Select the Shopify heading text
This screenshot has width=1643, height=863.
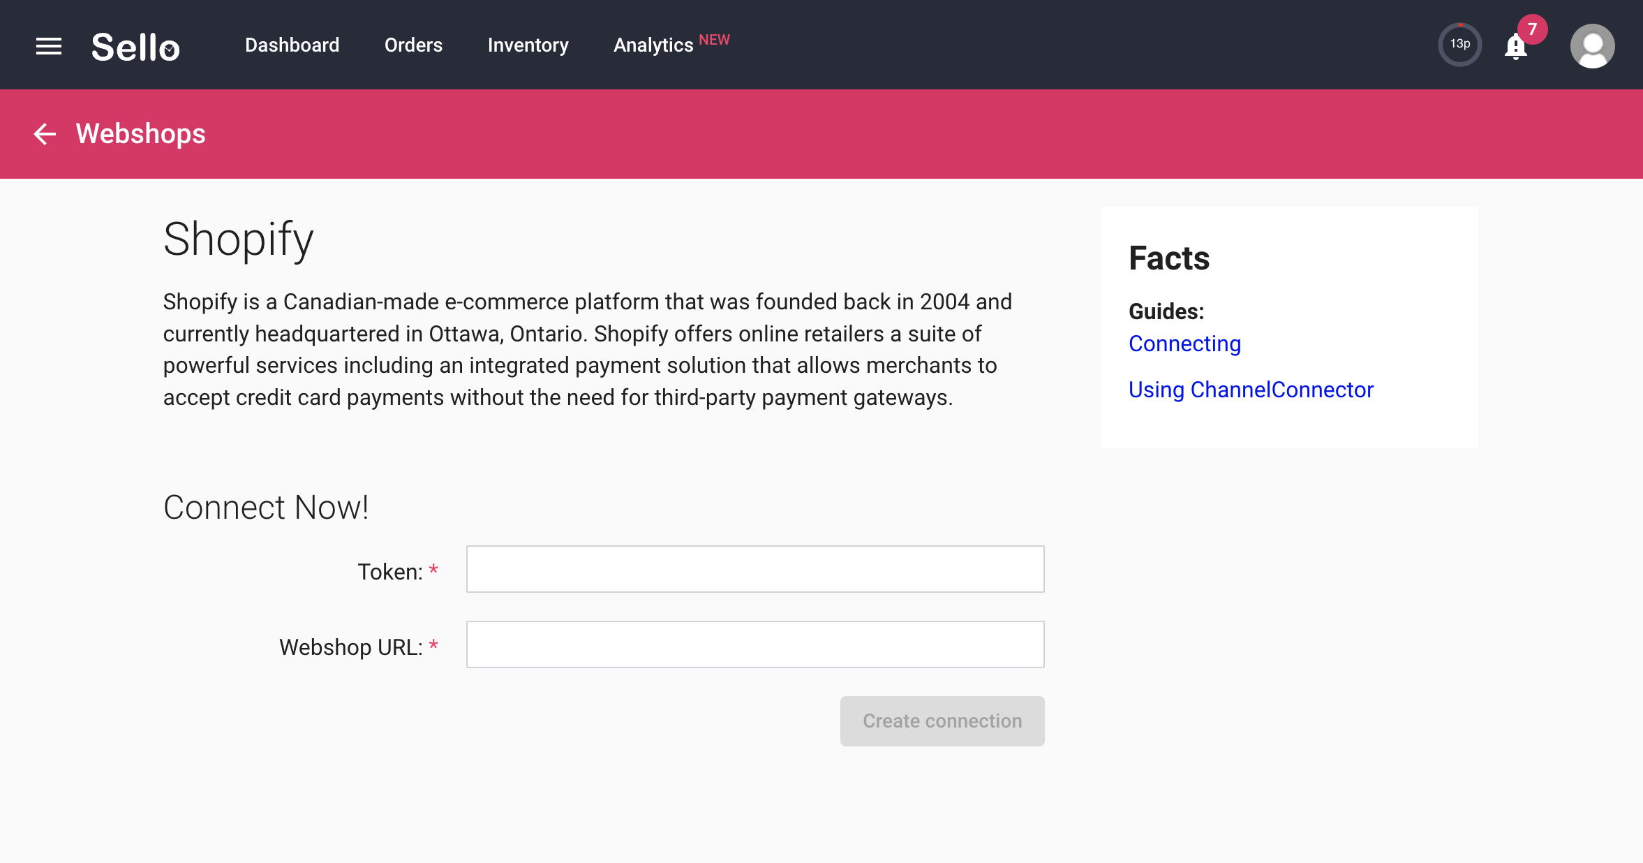pos(239,240)
